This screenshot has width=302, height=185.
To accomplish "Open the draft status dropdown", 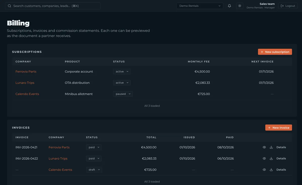I will [x=94, y=170].
